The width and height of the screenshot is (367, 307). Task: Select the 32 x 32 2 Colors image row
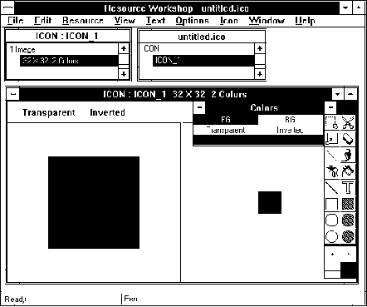tap(69, 61)
